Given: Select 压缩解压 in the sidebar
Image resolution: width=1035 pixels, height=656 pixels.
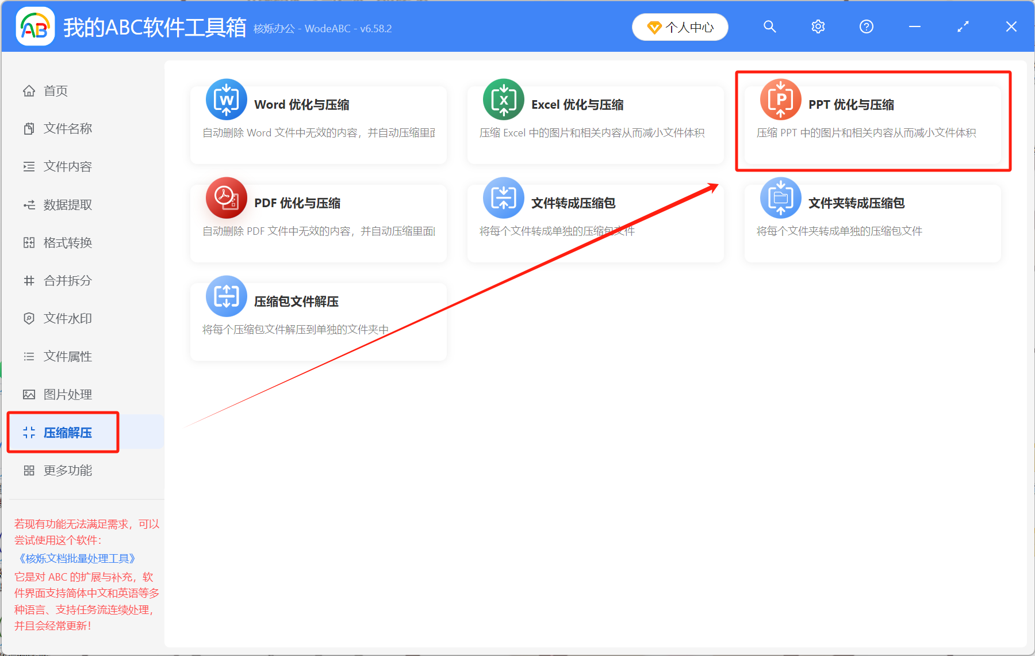Looking at the screenshot, I should coord(67,432).
